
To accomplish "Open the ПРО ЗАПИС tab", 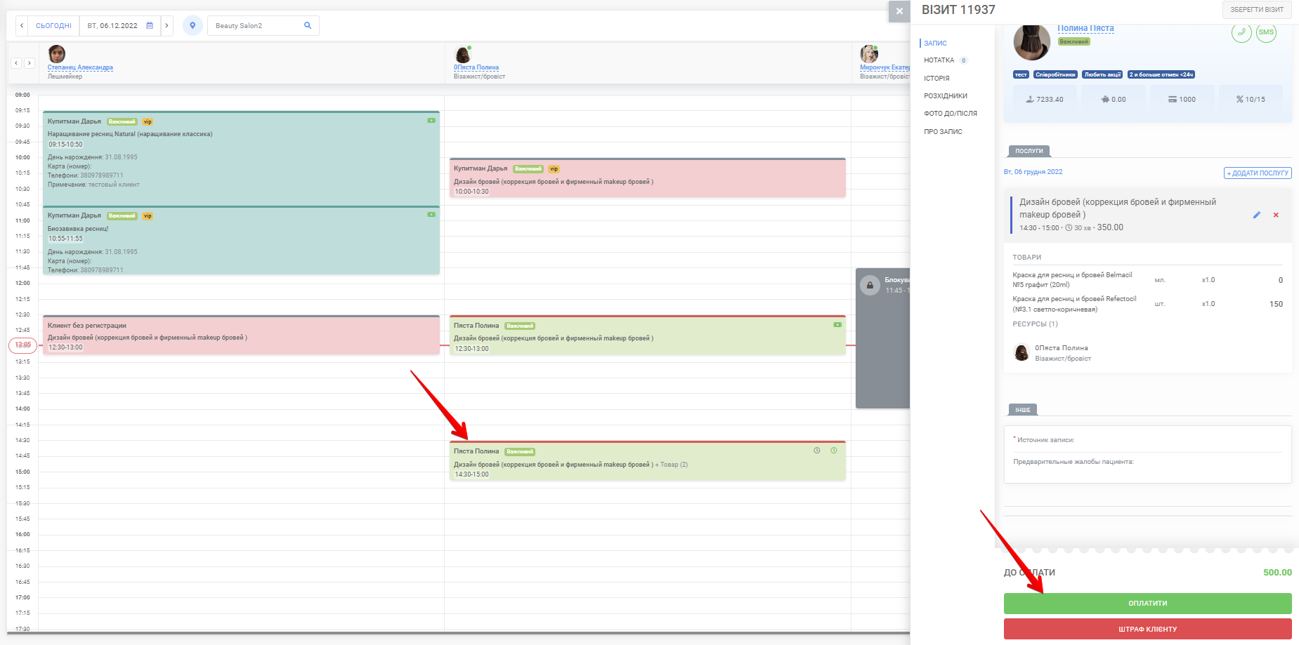I will click(943, 132).
